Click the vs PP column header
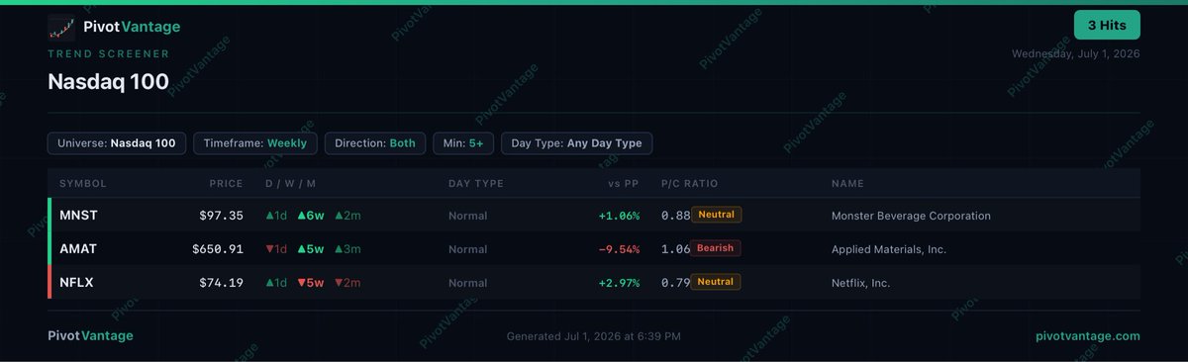 tap(624, 184)
